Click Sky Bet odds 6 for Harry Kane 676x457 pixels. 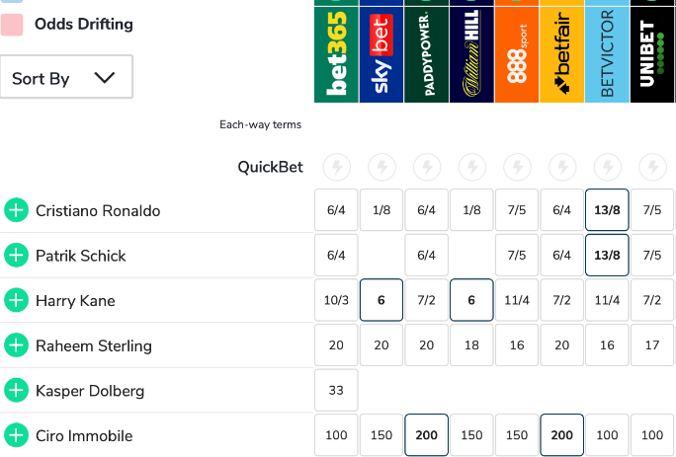pyautogui.click(x=381, y=300)
